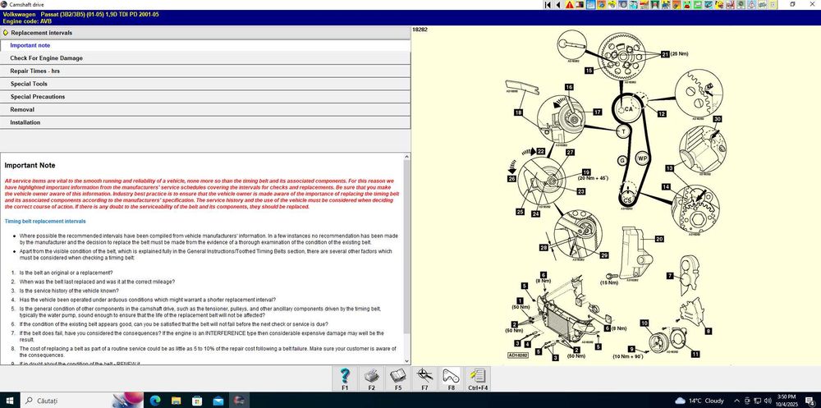Image resolution: width=821 pixels, height=408 pixels.
Task: Click the G guide pulley on diagram
Action: point(622,160)
